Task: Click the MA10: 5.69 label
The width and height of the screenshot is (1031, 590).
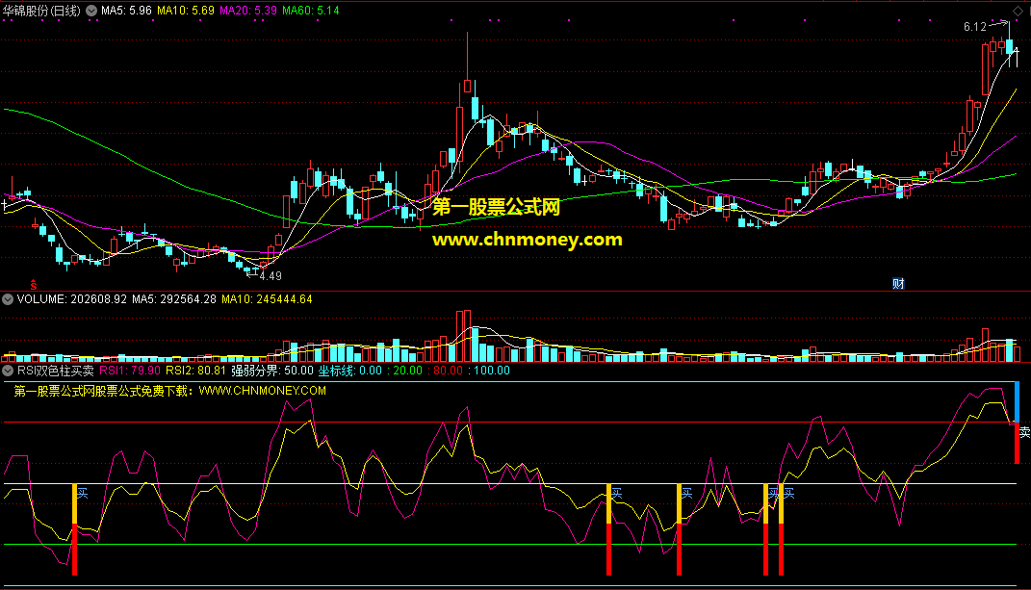Action: [x=186, y=11]
